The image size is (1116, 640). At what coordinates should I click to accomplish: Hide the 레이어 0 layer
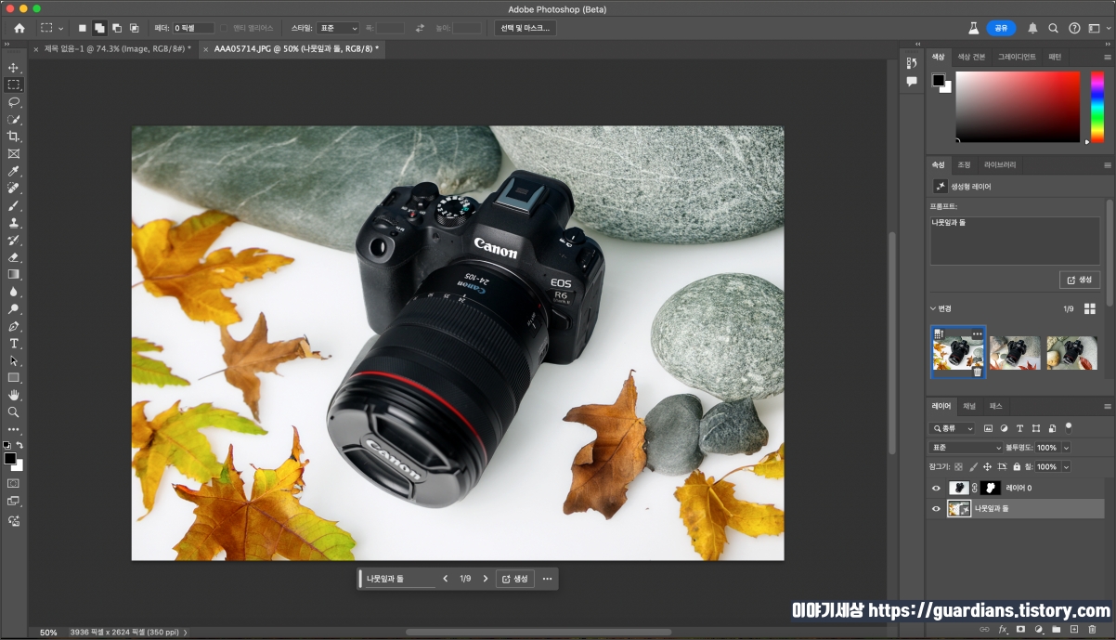[x=936, y=488]
